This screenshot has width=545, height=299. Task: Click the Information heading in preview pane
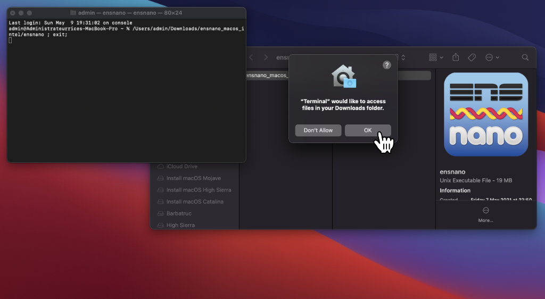[x=455, y=190]
